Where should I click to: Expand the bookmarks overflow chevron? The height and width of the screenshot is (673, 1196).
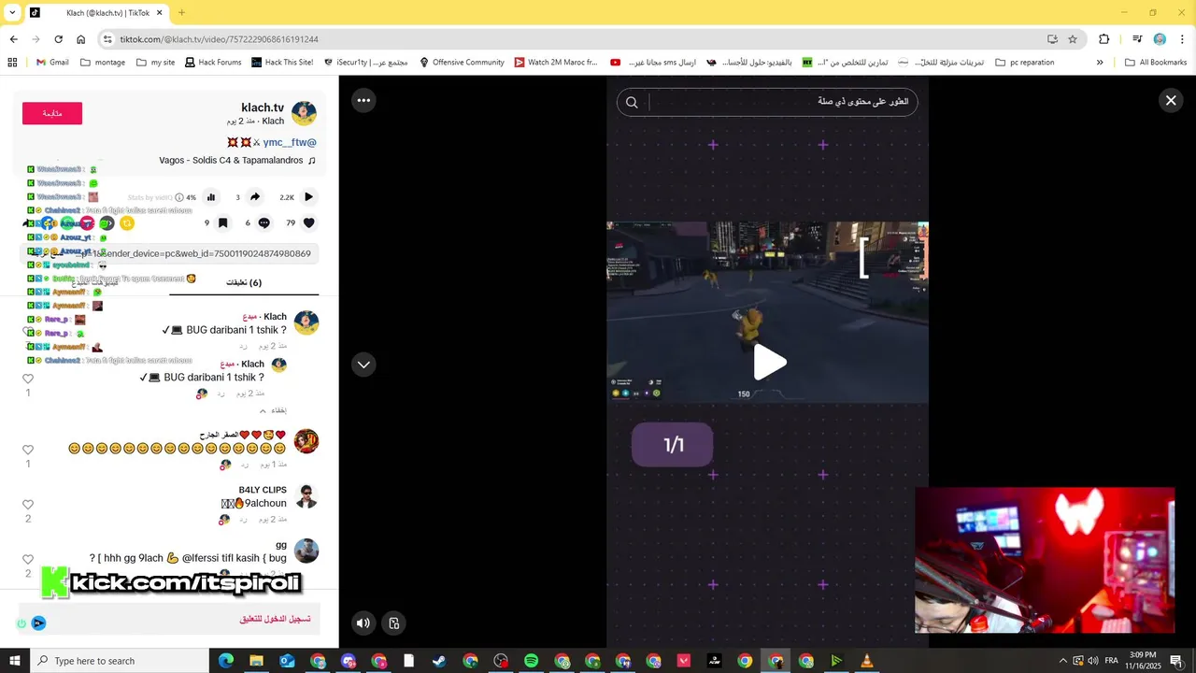coord(1100,63)
